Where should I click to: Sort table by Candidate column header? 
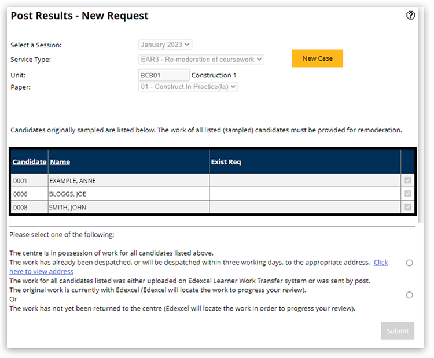coord(30,162)
